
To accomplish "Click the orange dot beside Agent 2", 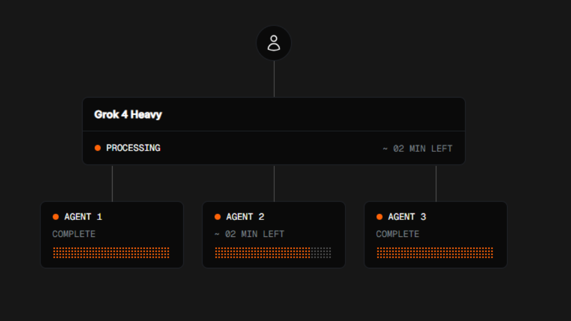I will pos(218,217).
